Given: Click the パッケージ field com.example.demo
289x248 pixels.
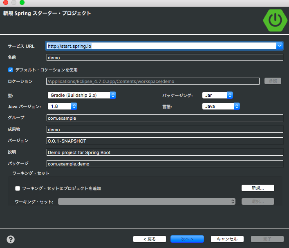Looking at the screenshot, I should 165,163.
